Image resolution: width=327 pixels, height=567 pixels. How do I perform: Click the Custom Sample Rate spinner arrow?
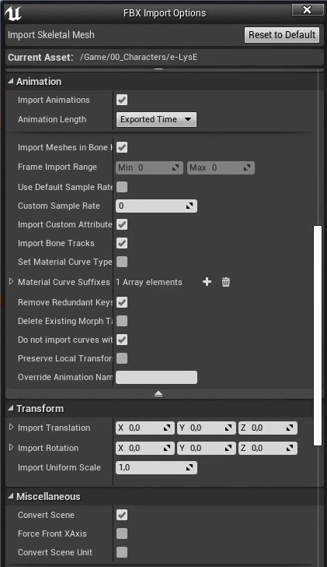[190, 206]
